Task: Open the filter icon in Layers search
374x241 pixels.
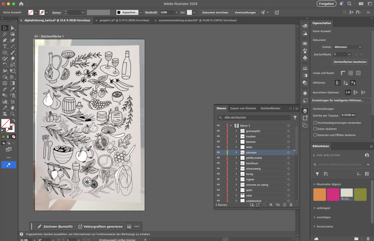Action: (x=295, y=117)
